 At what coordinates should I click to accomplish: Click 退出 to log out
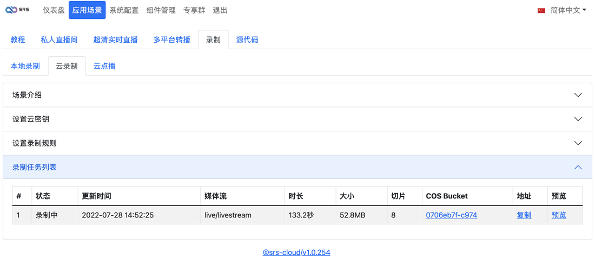pos(220,10)
